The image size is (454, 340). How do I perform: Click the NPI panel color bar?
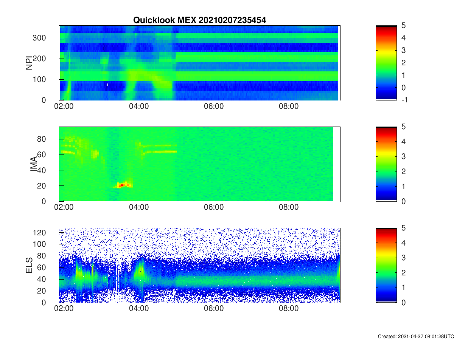(x=386, y=63)
